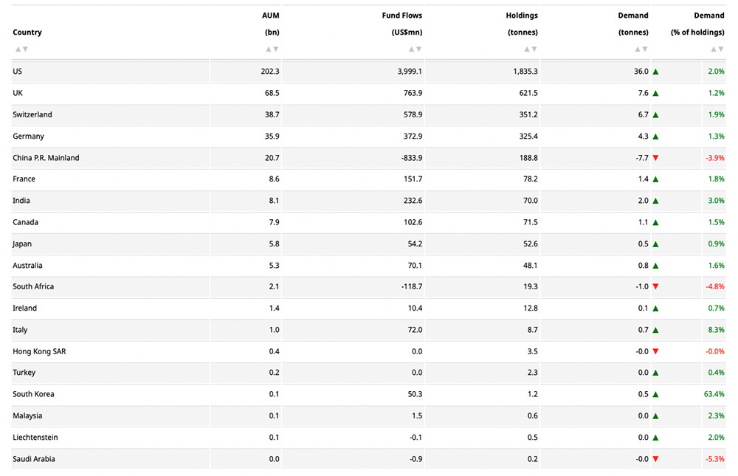Click the sort arrows under Demand (tonnes)
Image resolution: width=738 pixels, height=476 pixels.
[x=642, y=49]
